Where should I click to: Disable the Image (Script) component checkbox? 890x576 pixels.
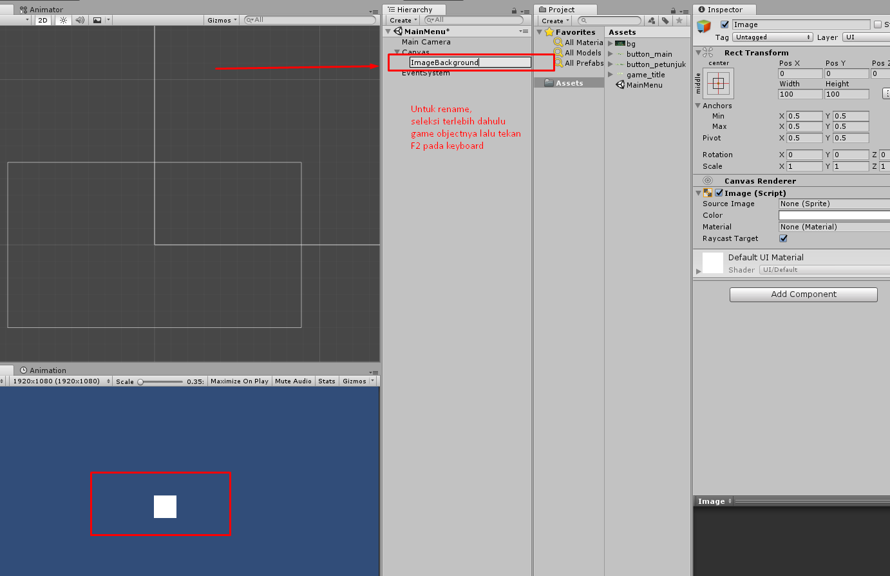tap(719, 192)
